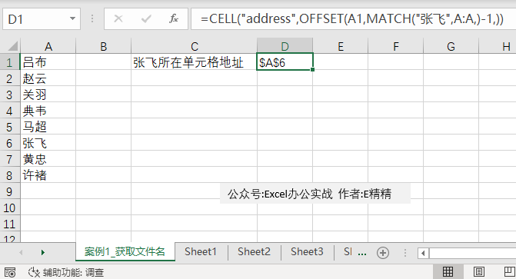Screen dimensions: 516x279
Task: Click cell containing 黄忠
Action: click(48, 159)
